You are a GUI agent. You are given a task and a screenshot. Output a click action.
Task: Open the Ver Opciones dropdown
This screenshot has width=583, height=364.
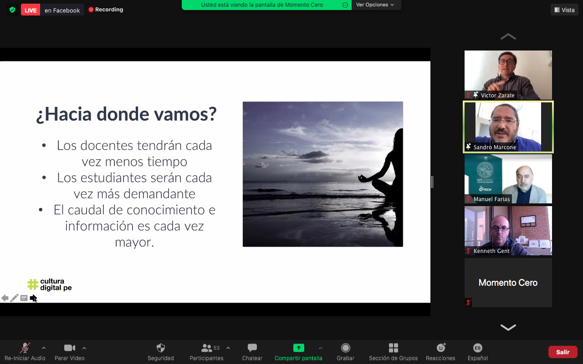click(375, 5)
